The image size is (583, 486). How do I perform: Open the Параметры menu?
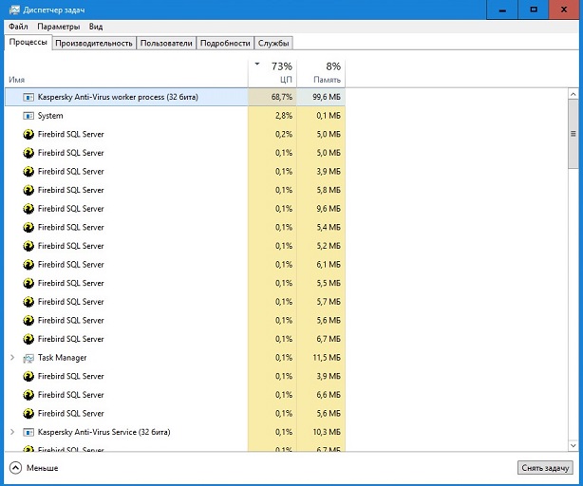tap(59, 28)
